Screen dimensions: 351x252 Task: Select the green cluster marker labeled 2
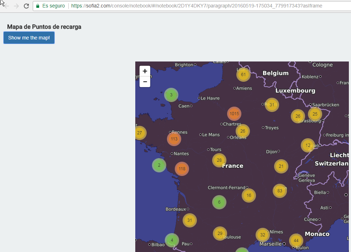tap(159, 165)
